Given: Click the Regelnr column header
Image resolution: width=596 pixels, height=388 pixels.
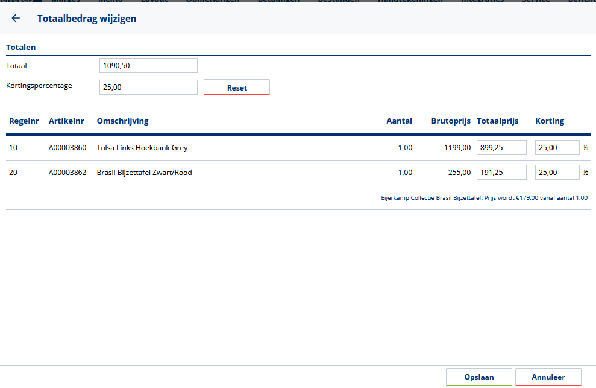Looking at the screenshot, I should (24, 121).
